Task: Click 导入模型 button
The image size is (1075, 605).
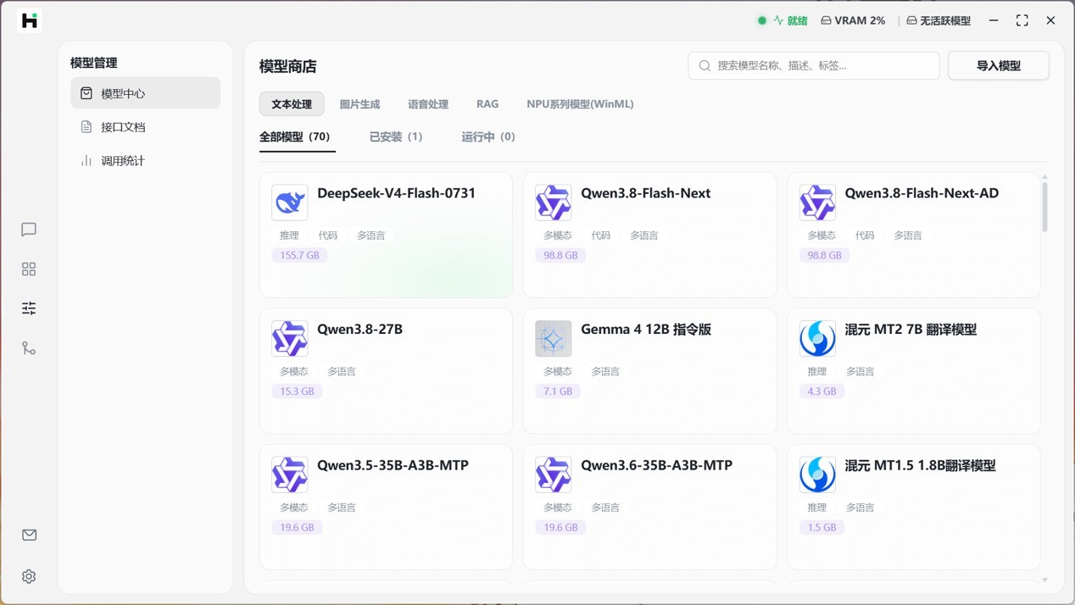Action: coord(999,65)
